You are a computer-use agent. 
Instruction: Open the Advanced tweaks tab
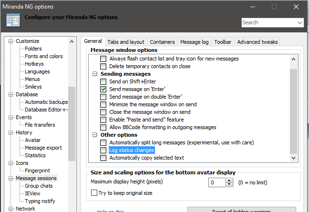(257, 42)
